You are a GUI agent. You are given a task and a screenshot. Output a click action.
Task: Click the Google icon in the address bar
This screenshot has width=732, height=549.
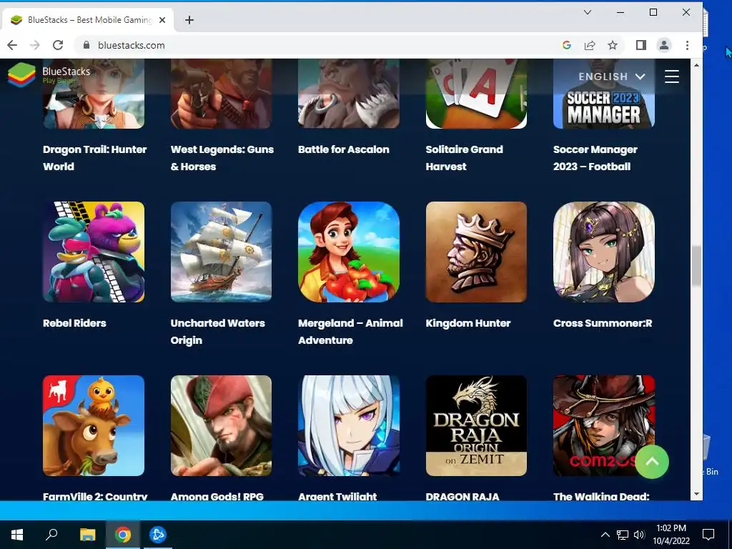click(x=567, y=45)
